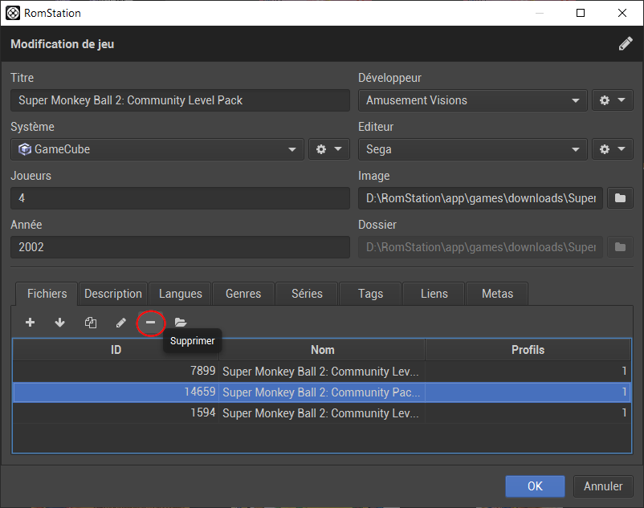644x508 pixels.
Task: Click the add file plus icon
Action: pyautogui.click(x=30, y=323)
